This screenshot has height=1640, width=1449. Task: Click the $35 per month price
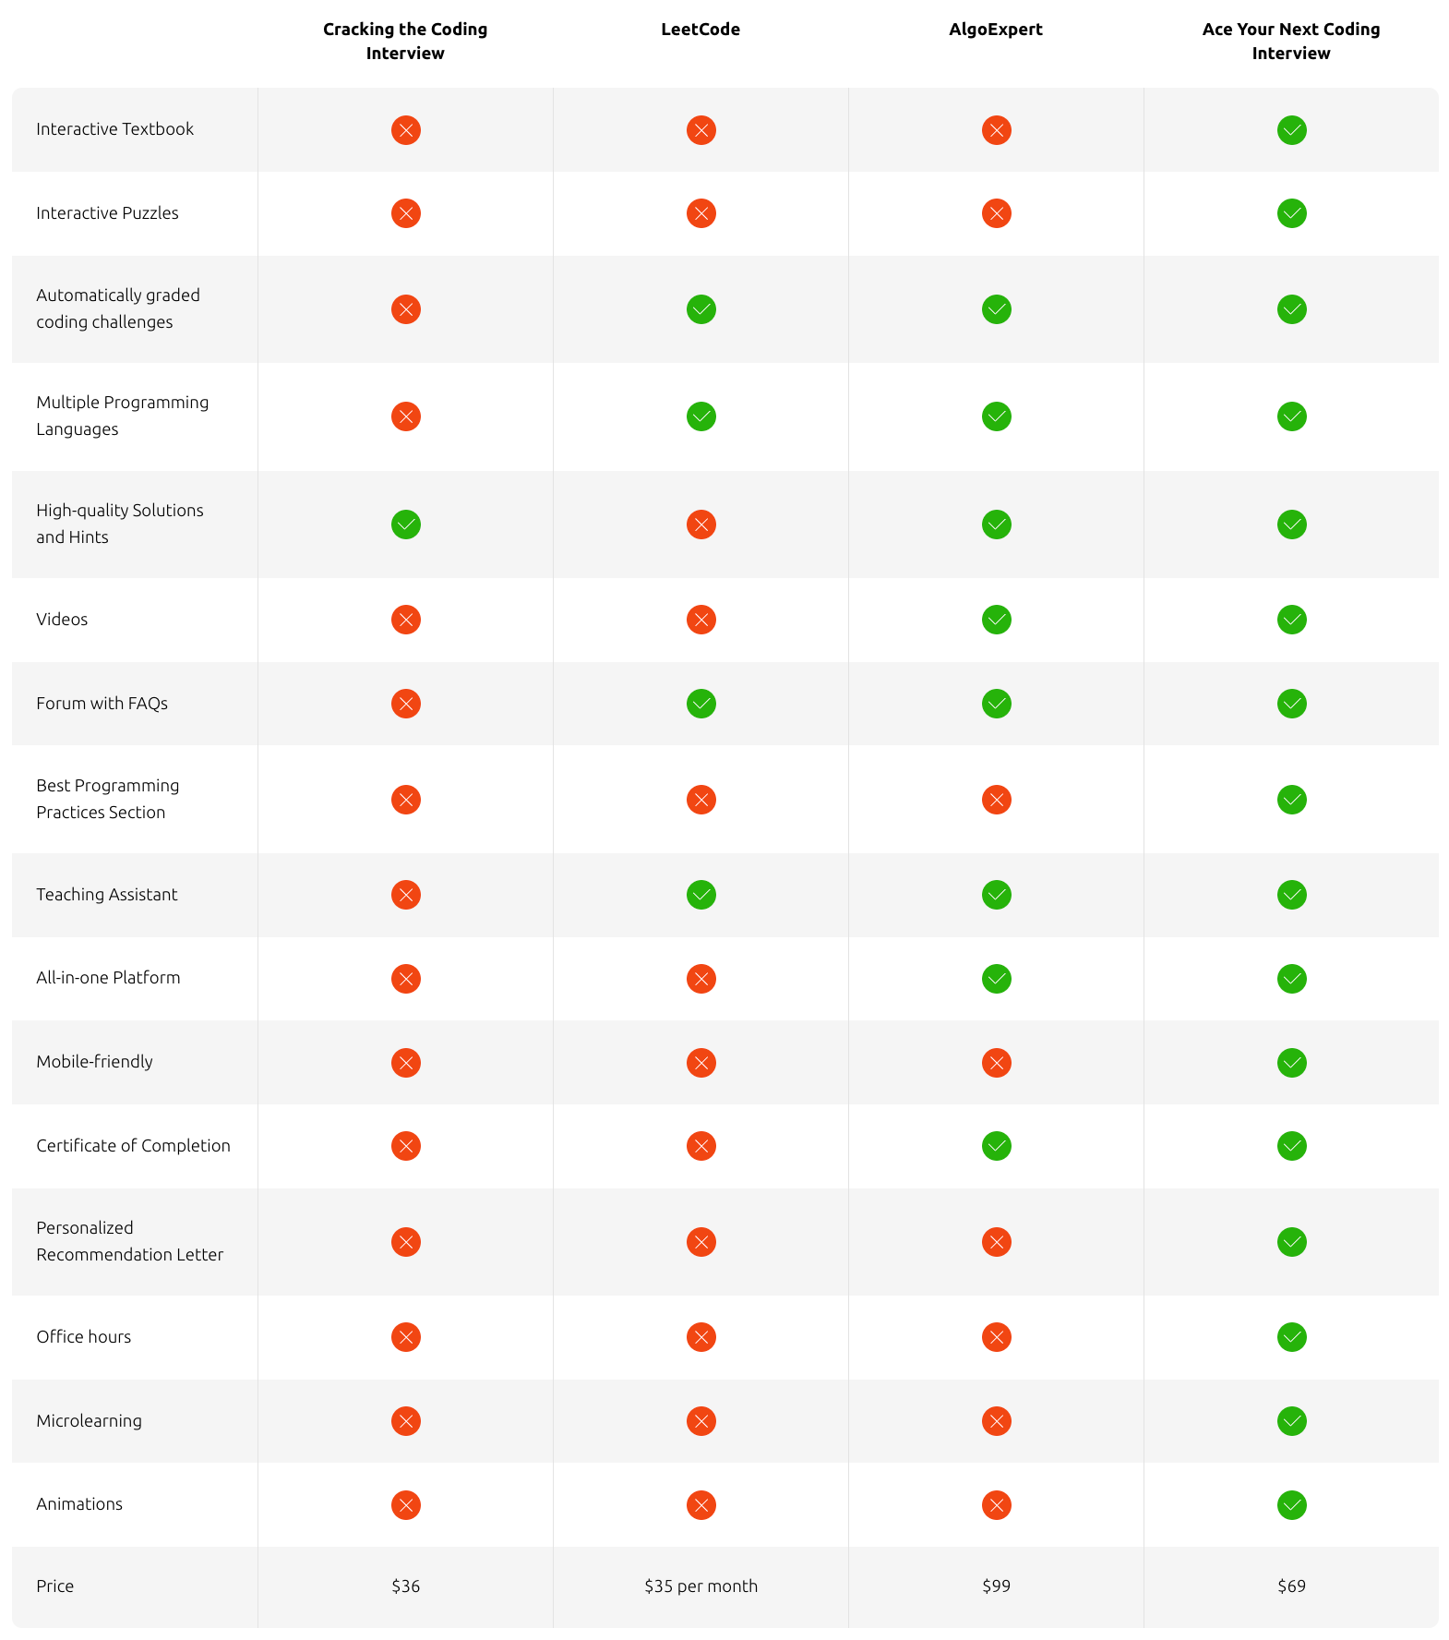coord(701,1586)
